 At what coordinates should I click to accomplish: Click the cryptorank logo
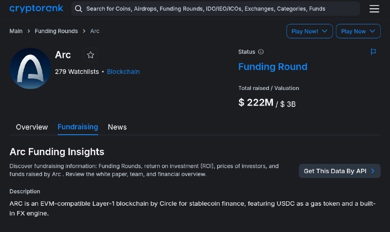click(36, 8)
